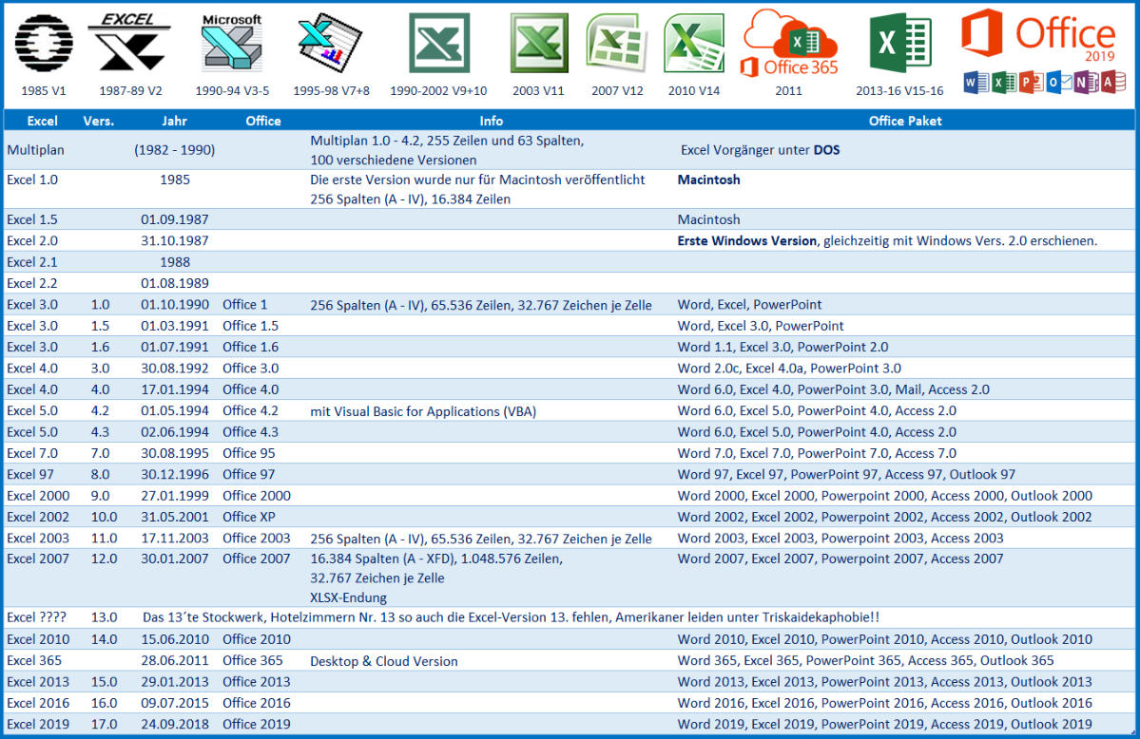The width and height of the screenshot is (1140, 739).
Task: Select the black Excel logo above '1987-89 V2'
Action: pyautogui.click(x=129, y=42)
